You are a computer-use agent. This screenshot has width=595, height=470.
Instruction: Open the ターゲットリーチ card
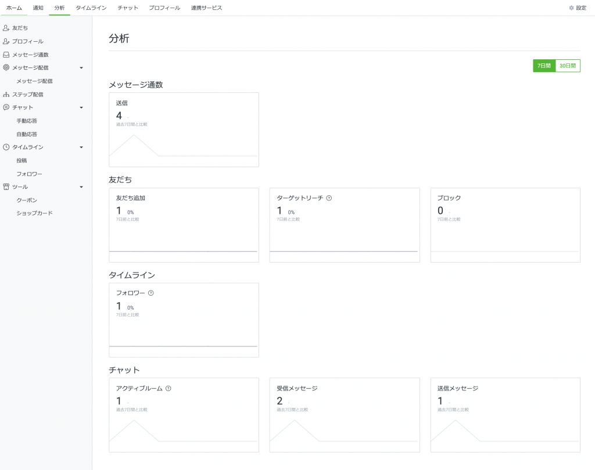(x=345, y=225)
